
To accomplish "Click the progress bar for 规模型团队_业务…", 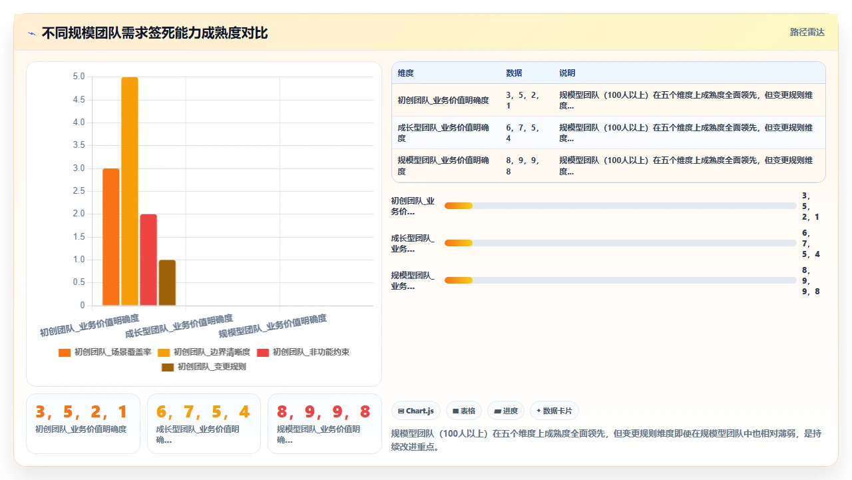I will [x=620, y=280].
